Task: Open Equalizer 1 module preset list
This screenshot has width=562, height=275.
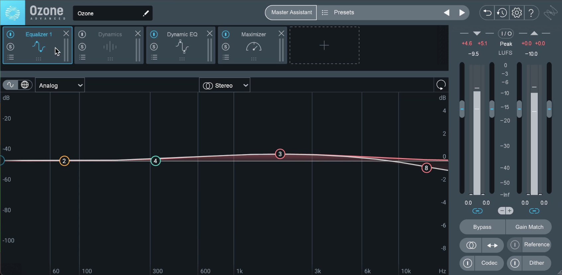Action: [11, 57]
